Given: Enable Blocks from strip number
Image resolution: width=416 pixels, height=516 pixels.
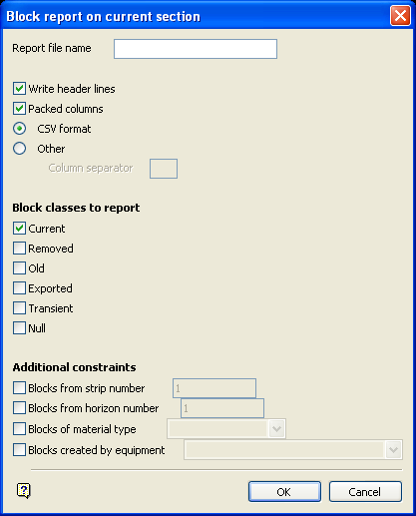Looking at the screenshot, I should (19, 388).
